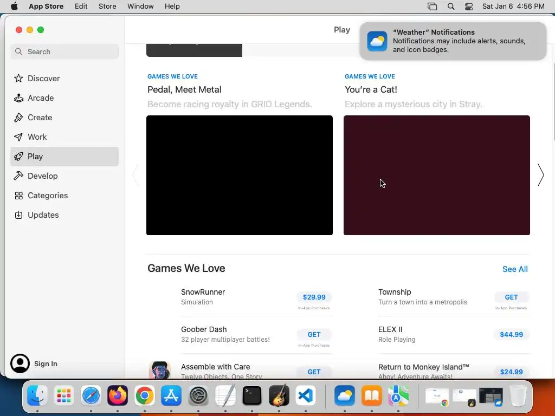This screenshot has width=555, height=416.
Task: Open TextEdit from the Dock
Action: pyautogui.click(x=225, y=395)
